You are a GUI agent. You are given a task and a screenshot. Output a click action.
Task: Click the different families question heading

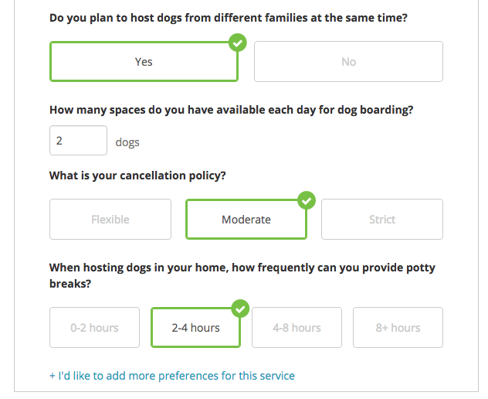click(x=229, y=18)
